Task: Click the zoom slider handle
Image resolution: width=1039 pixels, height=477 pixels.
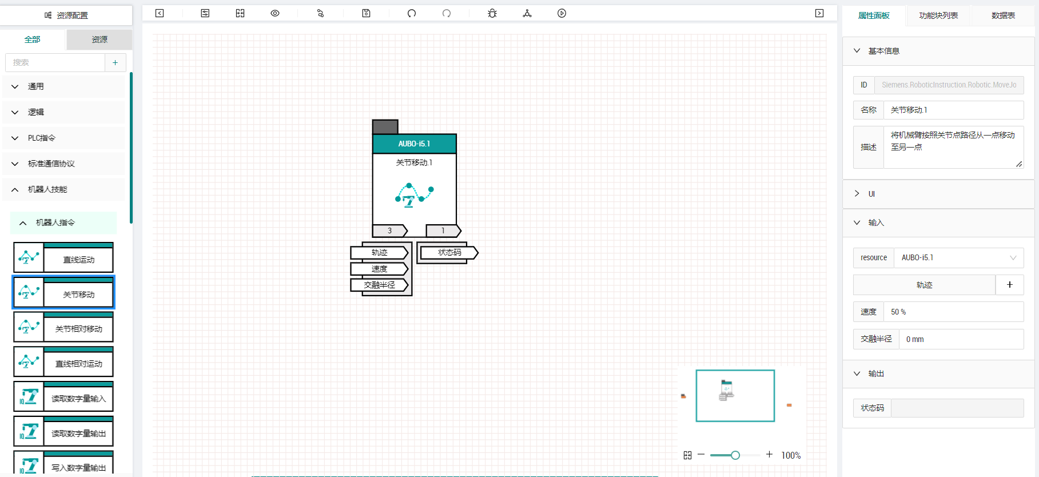Action: (735, 455)
